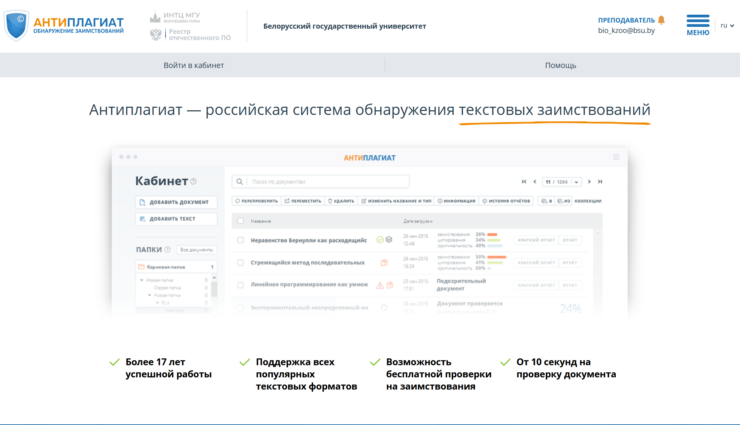Click Более 17 лет успешной работы text
Viewport: 740px width, 425px height.
[x=169, y=368]
